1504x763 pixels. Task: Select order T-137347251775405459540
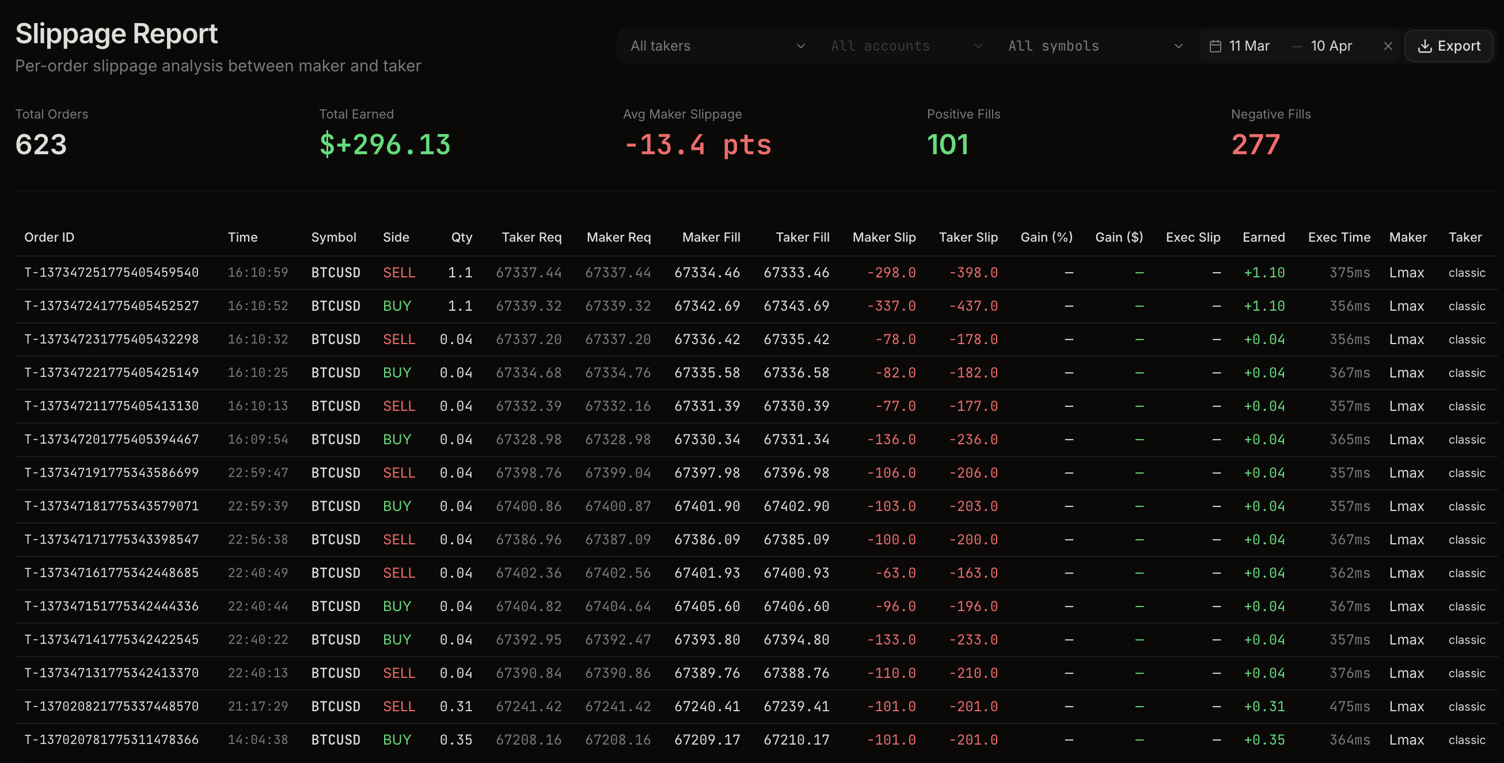[x=112, y=272]
